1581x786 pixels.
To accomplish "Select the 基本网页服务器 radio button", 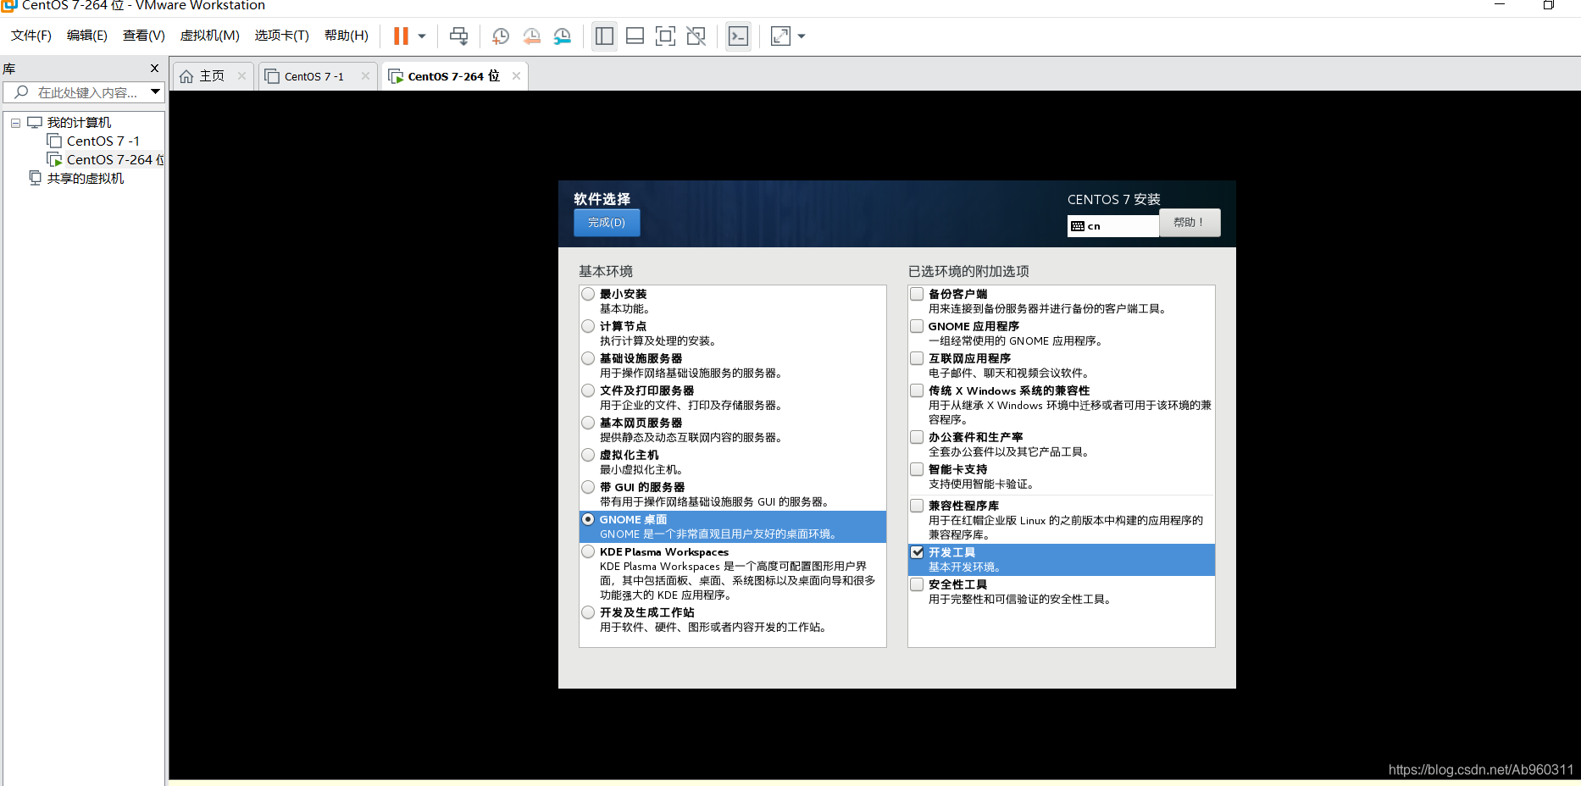I will point(588,423).
